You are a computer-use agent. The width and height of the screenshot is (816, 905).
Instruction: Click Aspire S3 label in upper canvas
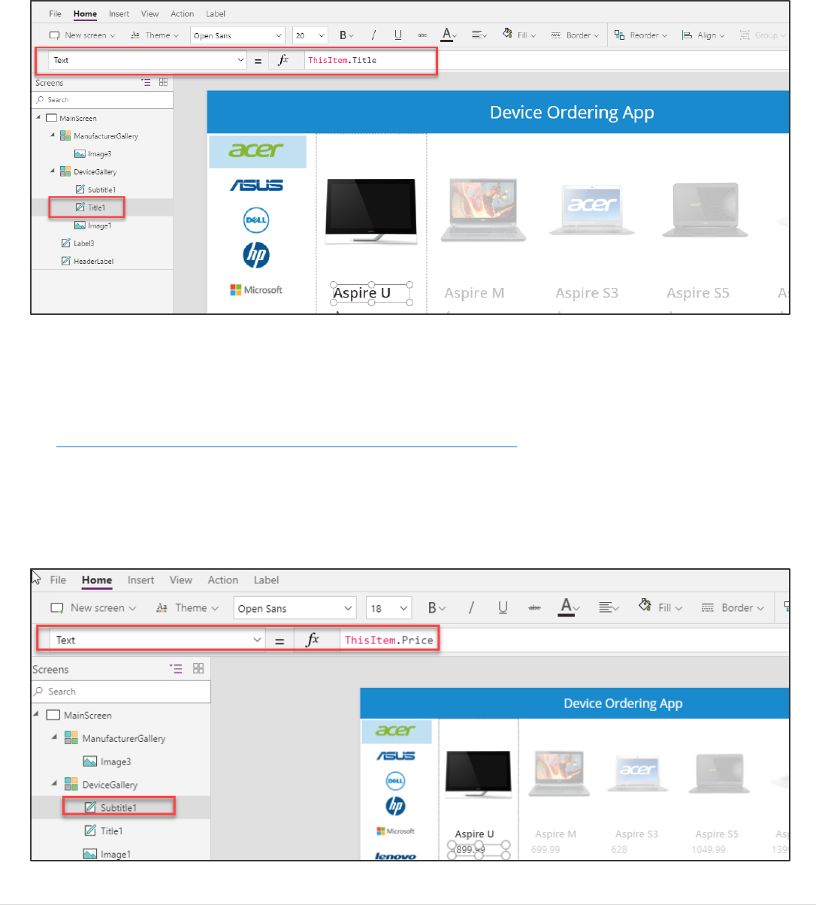tap(587, 293)
